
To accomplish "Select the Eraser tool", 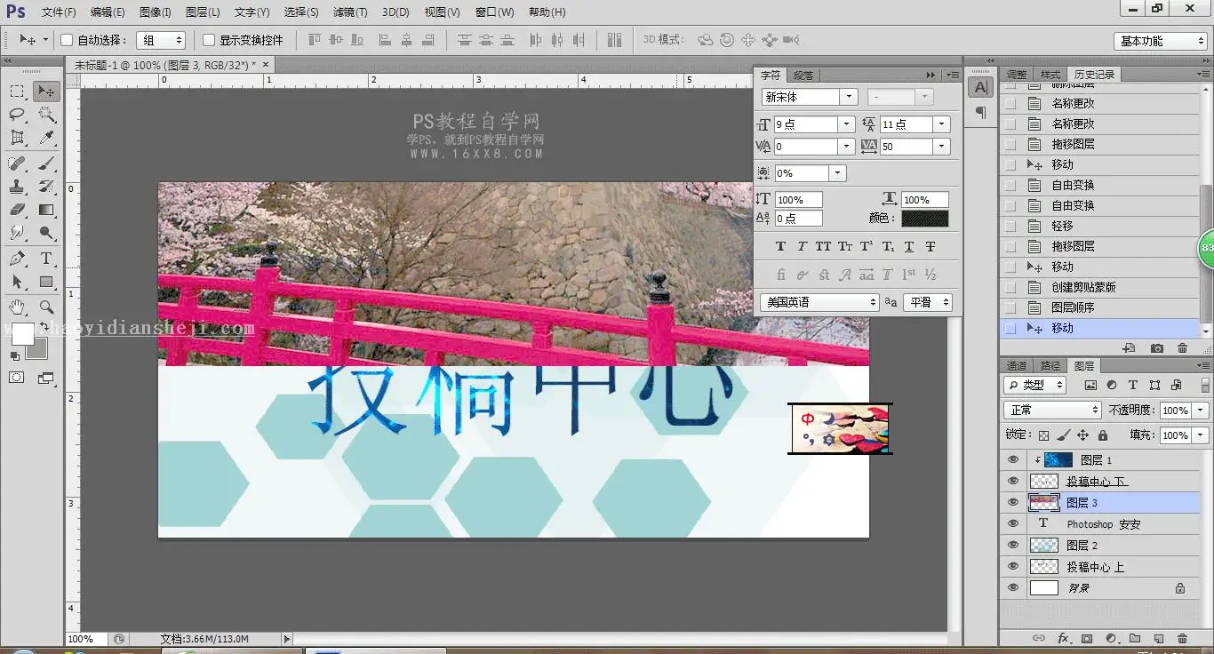I will click(17, 210).
